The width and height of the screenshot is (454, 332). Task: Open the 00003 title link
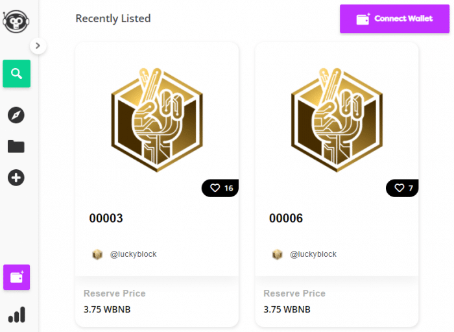pos(106,219)
